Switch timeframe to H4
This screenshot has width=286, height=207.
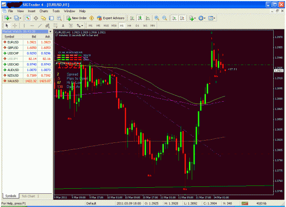(130, 26)
